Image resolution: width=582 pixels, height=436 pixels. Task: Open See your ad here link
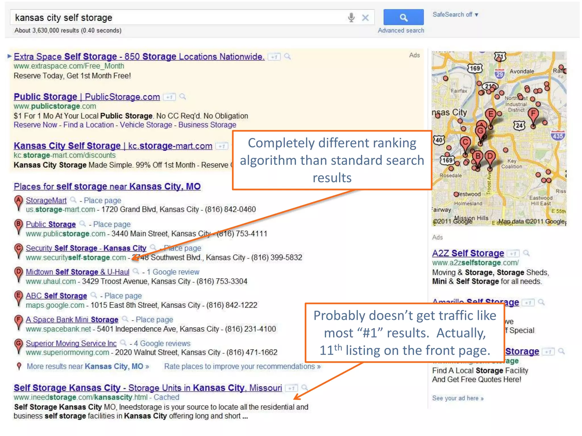[x=458, y=398]
